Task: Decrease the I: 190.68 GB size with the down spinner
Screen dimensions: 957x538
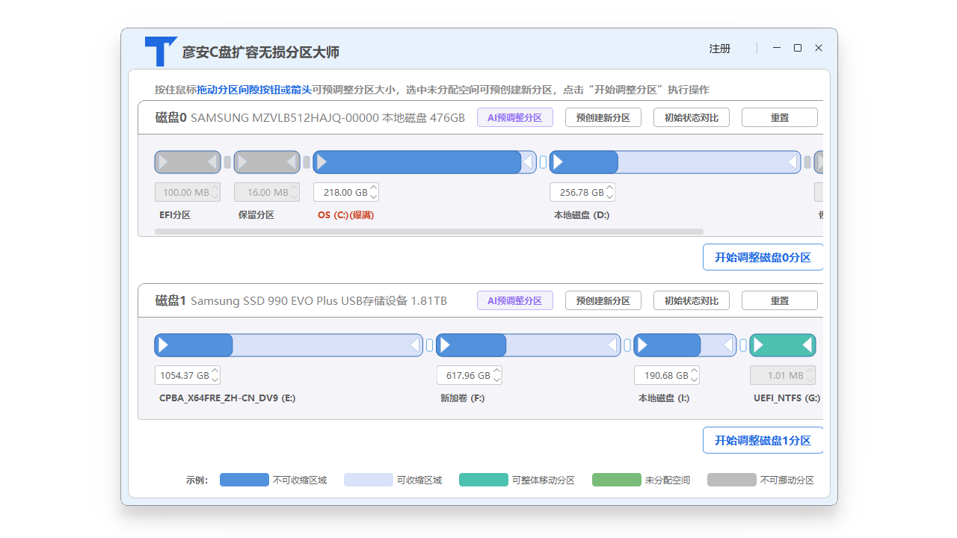Action: coord(694,380)
